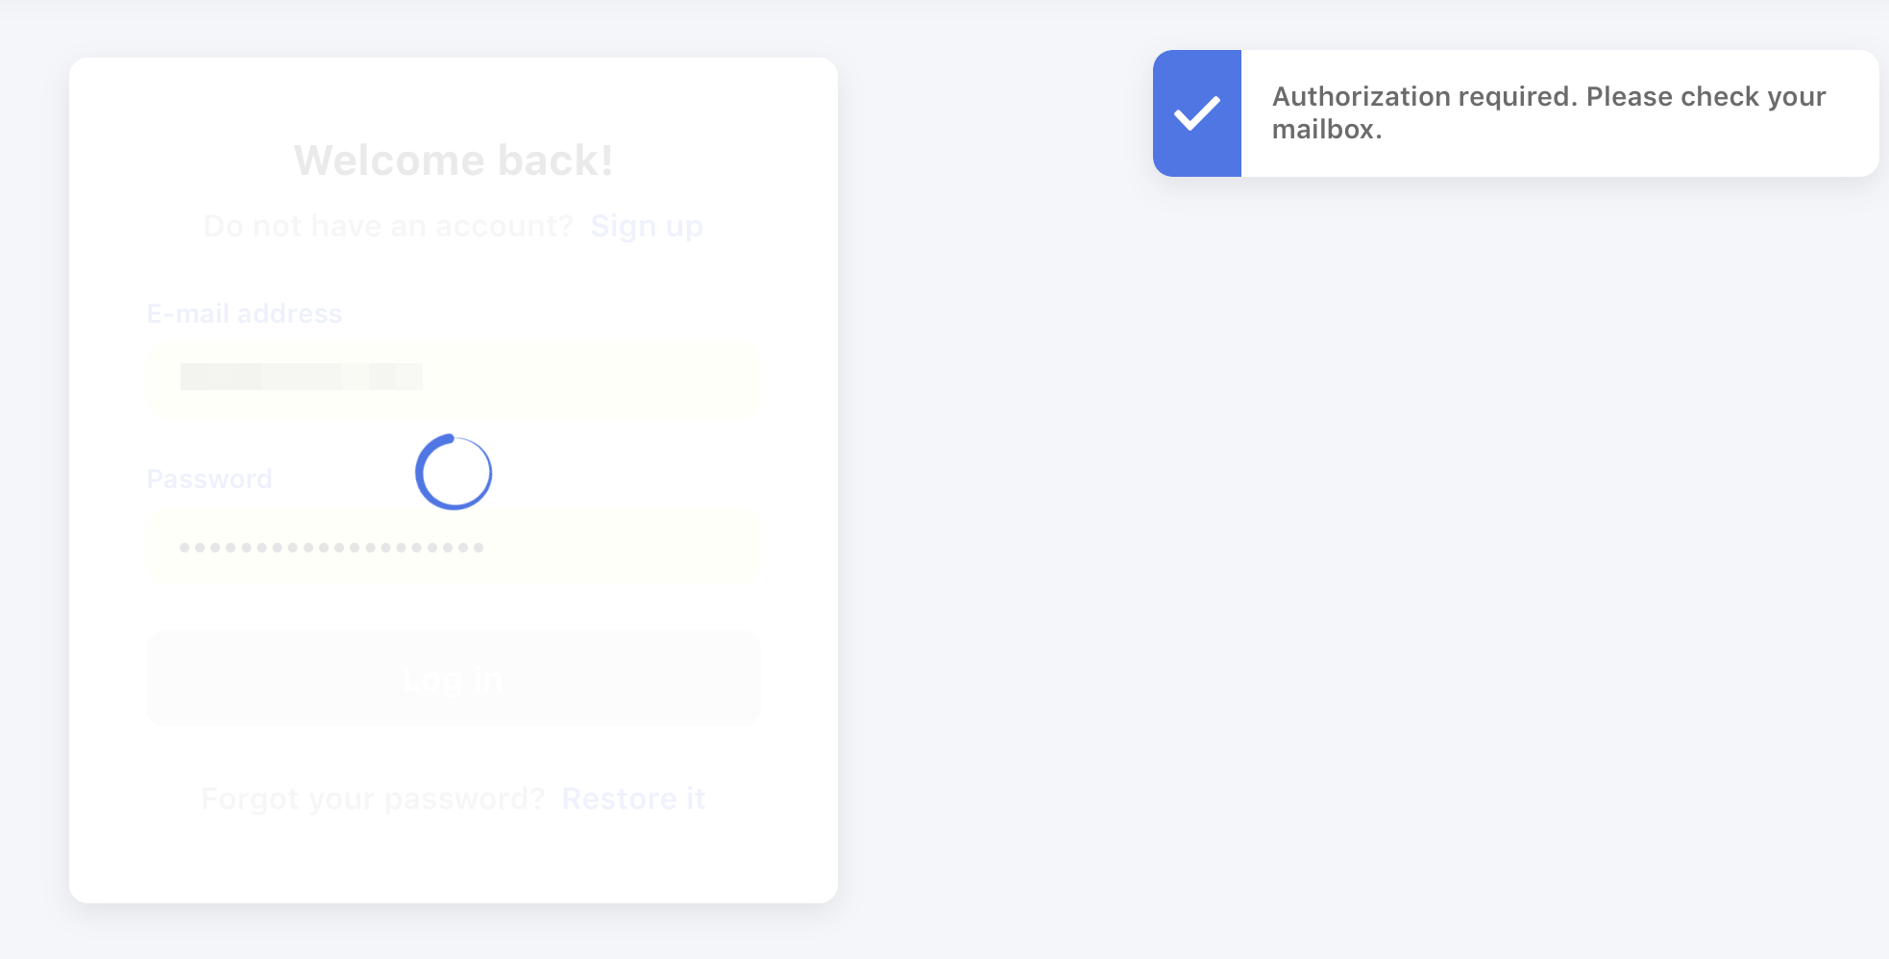Click the Forgot your password? text
Image resolution: width=1889 pixels, height=959 pixels.
(373, 799)
